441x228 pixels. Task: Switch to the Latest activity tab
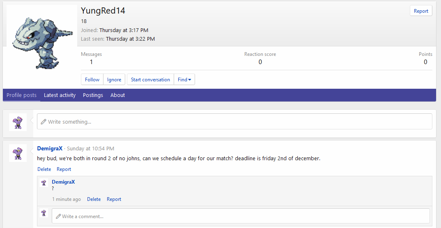coord(60,95)
